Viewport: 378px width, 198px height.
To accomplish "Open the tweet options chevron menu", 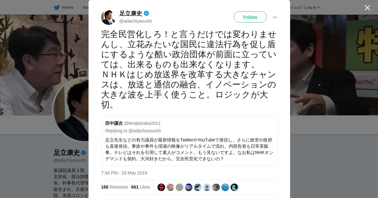I will (x=275, y=17).
